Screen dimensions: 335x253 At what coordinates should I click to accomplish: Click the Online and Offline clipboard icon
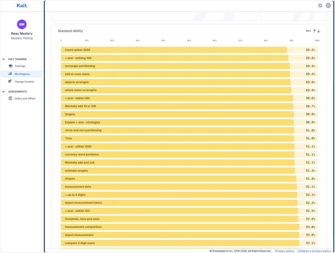coord(10,98)
